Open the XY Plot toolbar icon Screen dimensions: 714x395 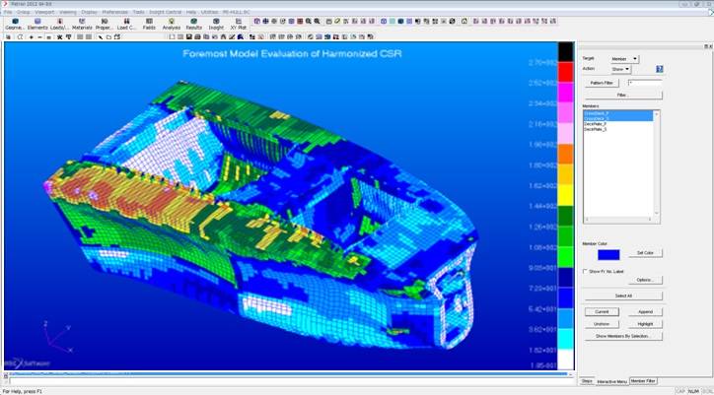239,22
